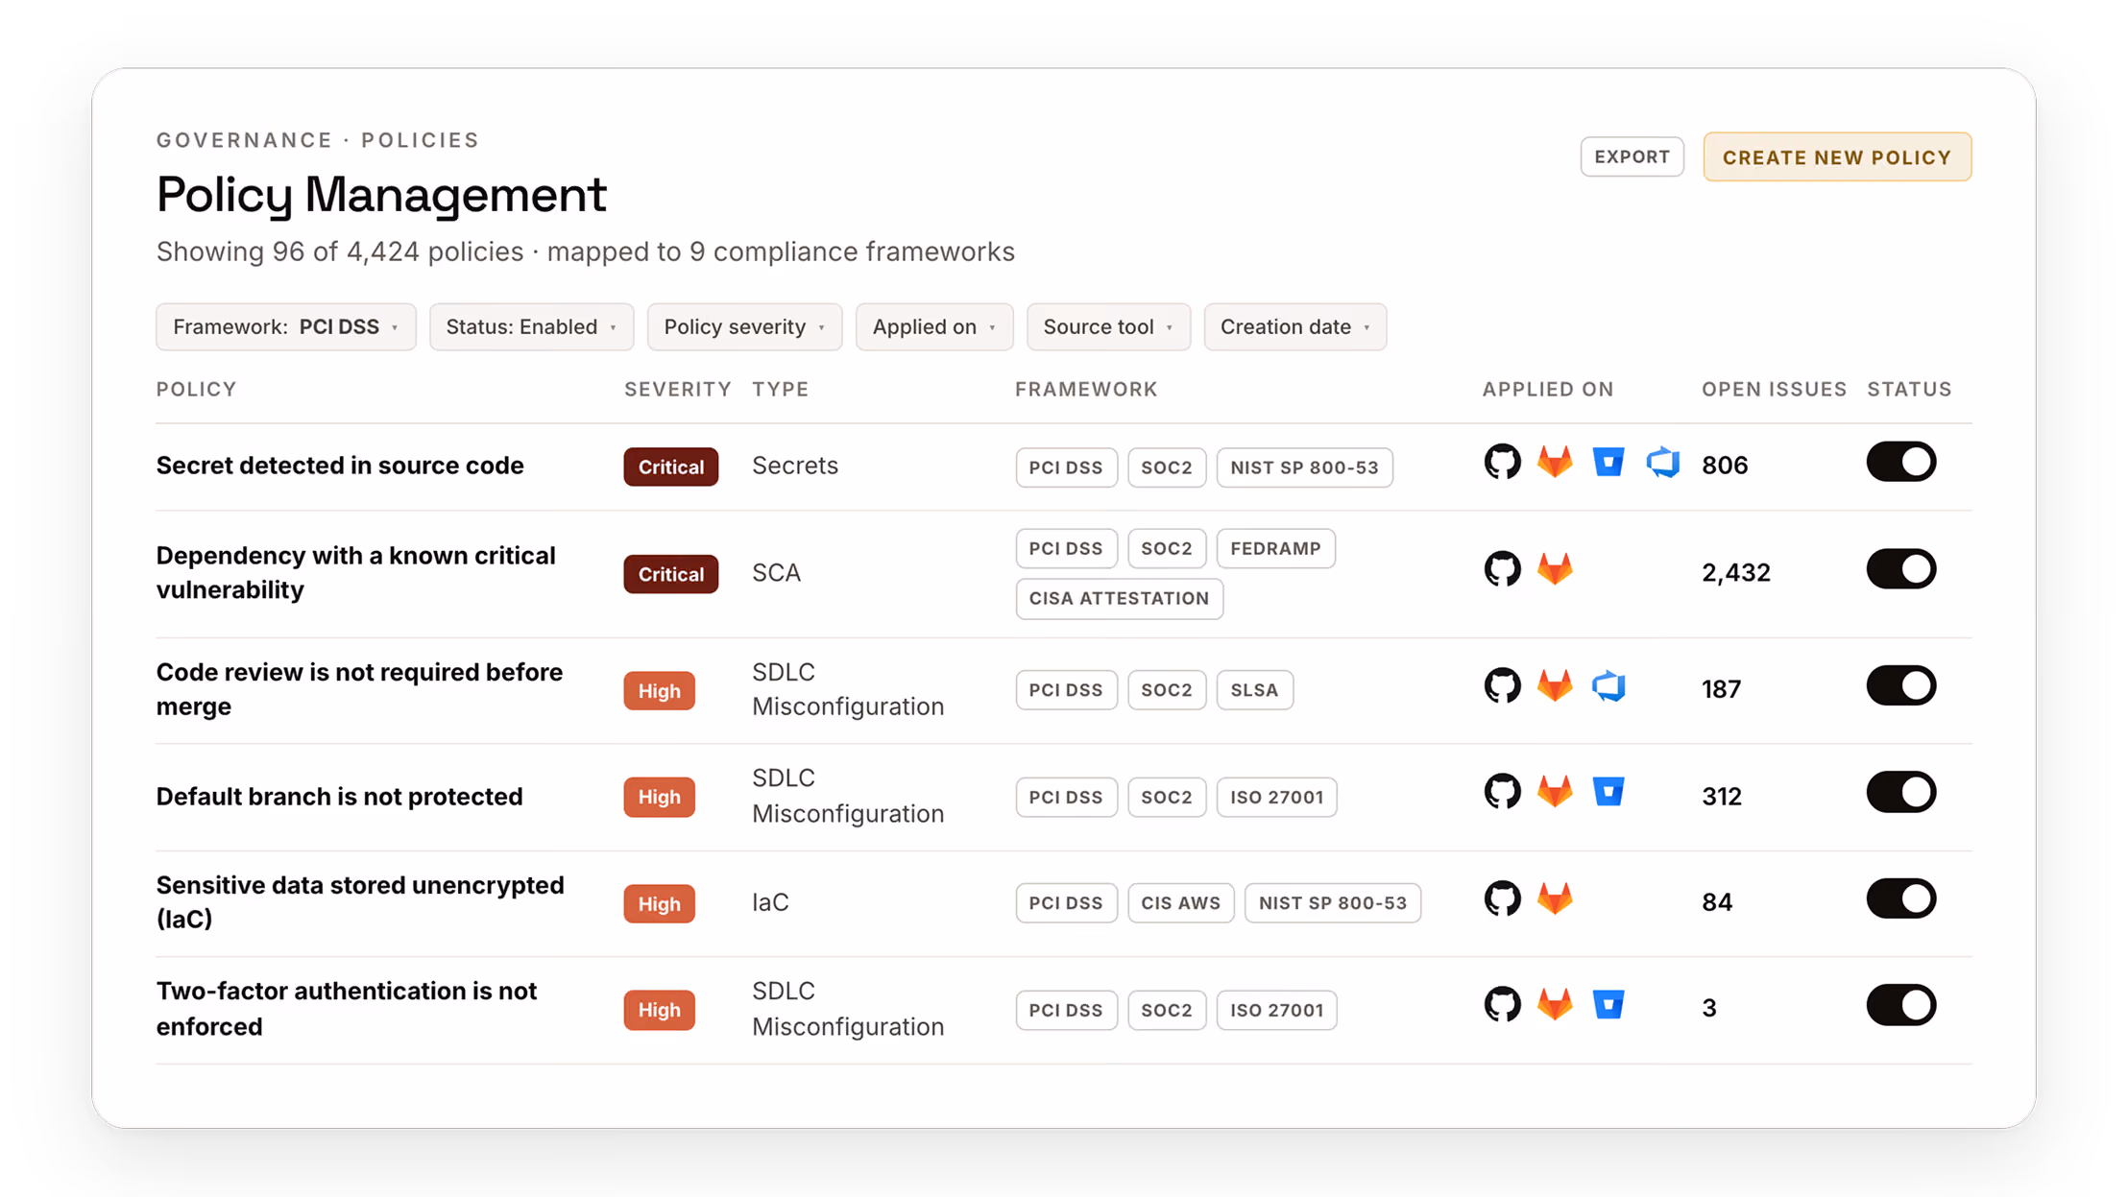The image size is (2128, 1197).
Task: Click Create New Policy button
Action: coord(1837,156)
